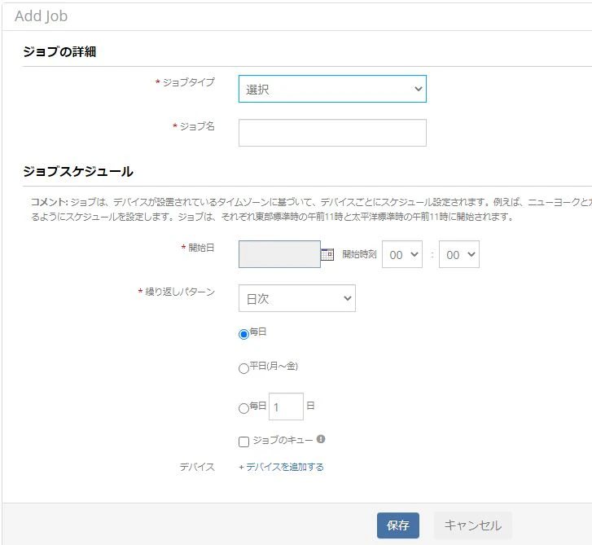Click the ジョブタイプ field label
The width and height of the screenshot is (592, 545).
pyautogui.click(x=188, y=82)
